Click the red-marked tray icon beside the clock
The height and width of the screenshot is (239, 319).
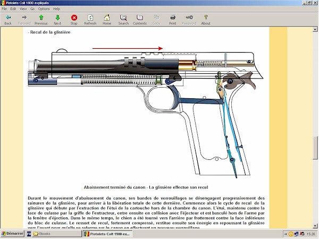point(302,234)
